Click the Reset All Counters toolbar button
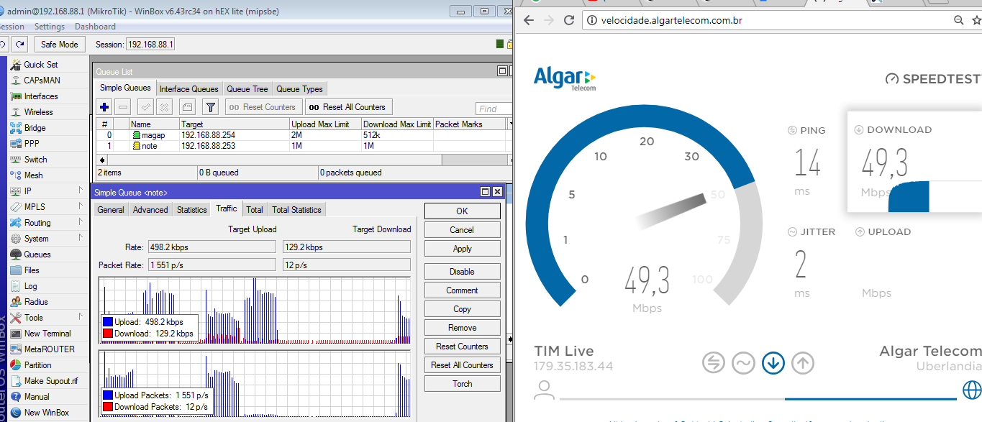Viewport: 982px width, 422px height. pos(348,107)
